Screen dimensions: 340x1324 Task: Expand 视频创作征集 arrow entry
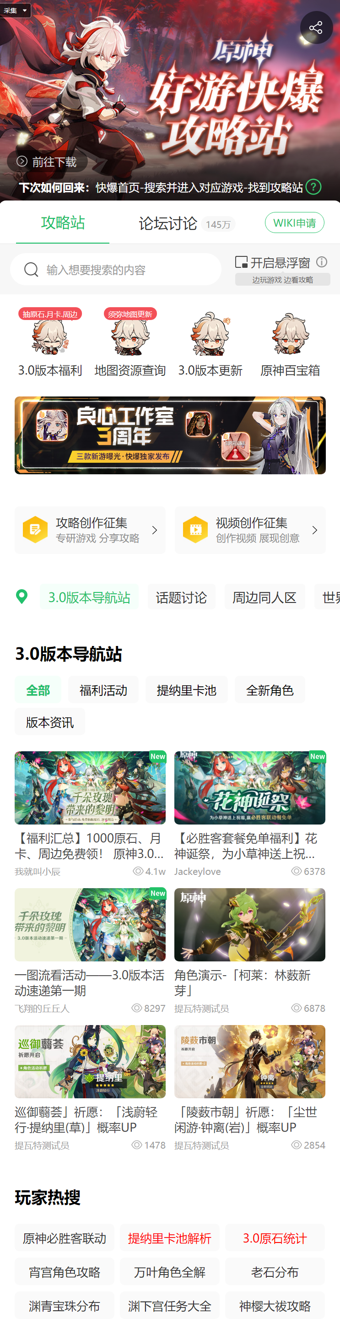pyautogui.click(x=250, y=530)
